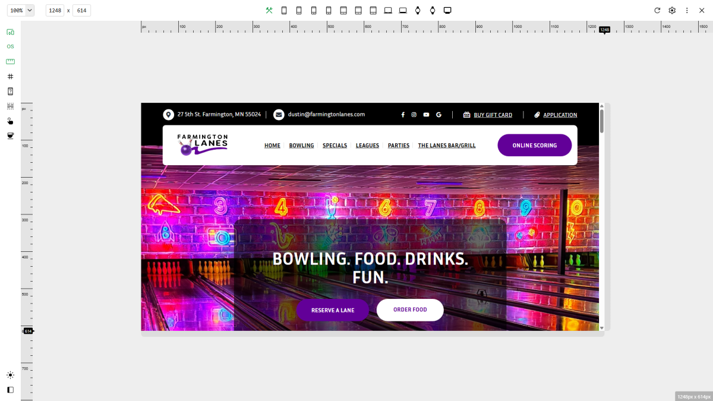Open the LEAGUES navigation menu item
This screenshot has height=401, width=713.
tap(367, 146)
